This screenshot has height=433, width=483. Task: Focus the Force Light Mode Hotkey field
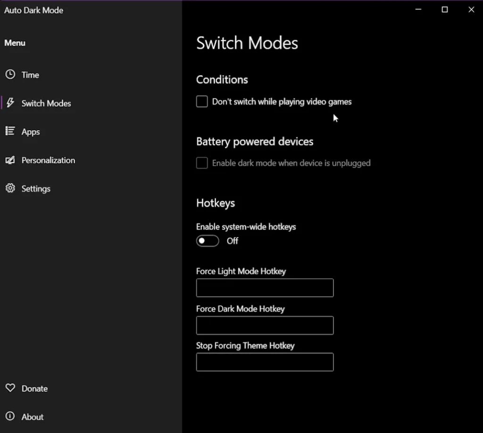(265, 288)
